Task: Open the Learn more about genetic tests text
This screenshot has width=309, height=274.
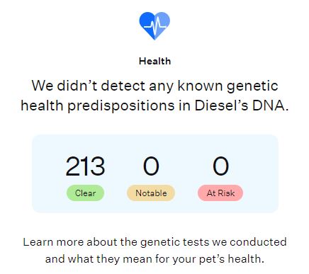Action: click(x=154, y=251)
